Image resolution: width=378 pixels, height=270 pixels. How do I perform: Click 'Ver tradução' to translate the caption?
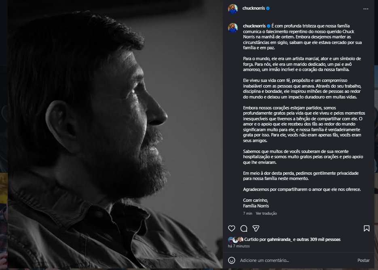(266, 213)
